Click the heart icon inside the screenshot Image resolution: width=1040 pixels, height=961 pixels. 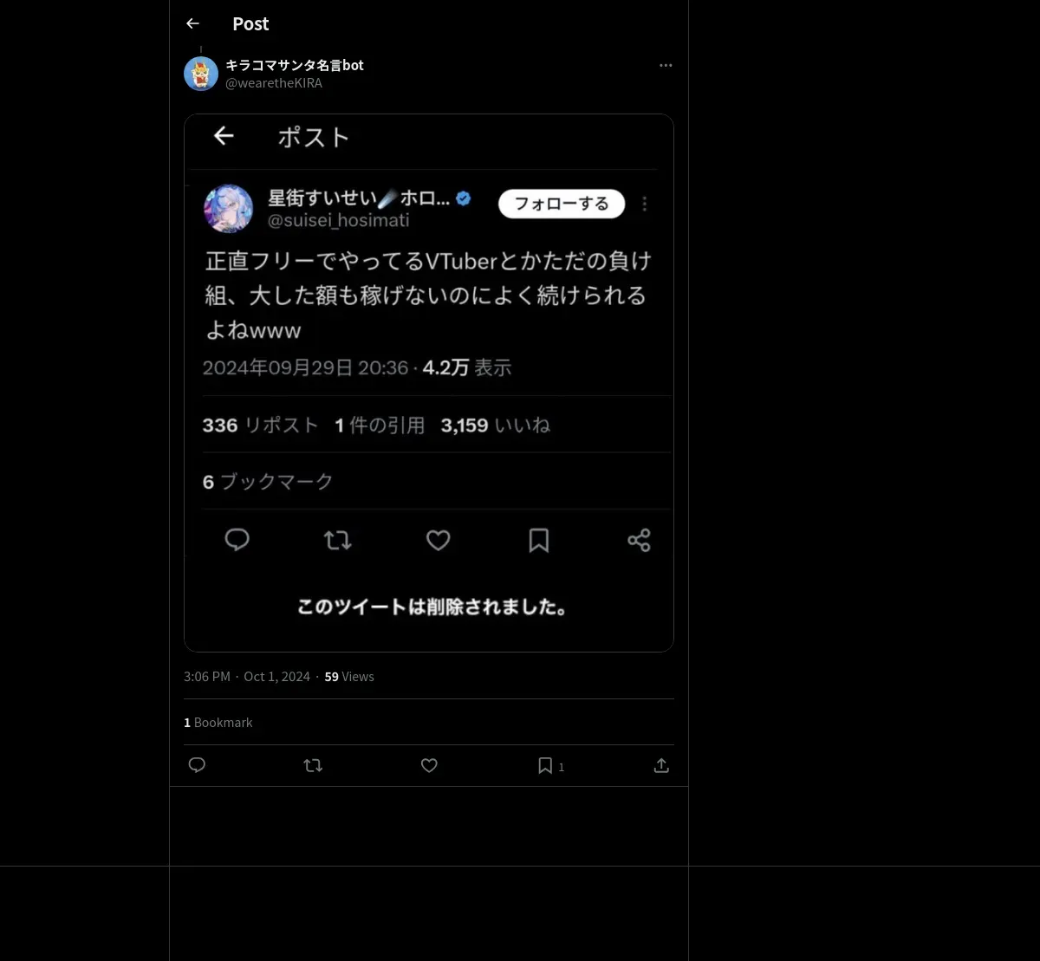coord(439,541)
